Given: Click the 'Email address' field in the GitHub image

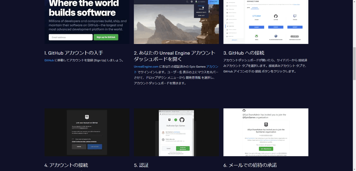Looking at the screenshot, I should pos(71,37).
